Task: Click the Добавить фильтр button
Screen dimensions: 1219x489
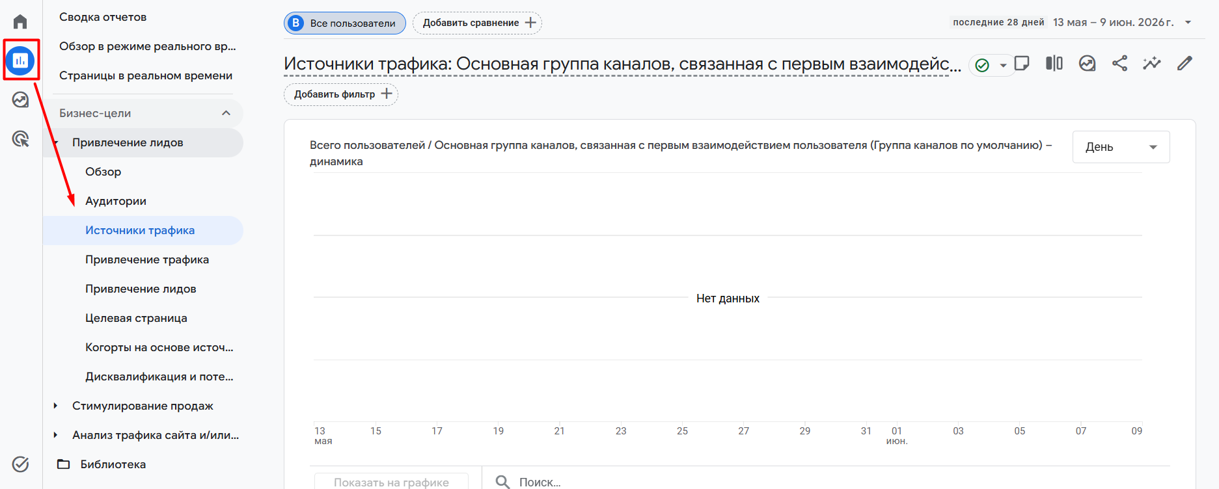Action: 341,94
